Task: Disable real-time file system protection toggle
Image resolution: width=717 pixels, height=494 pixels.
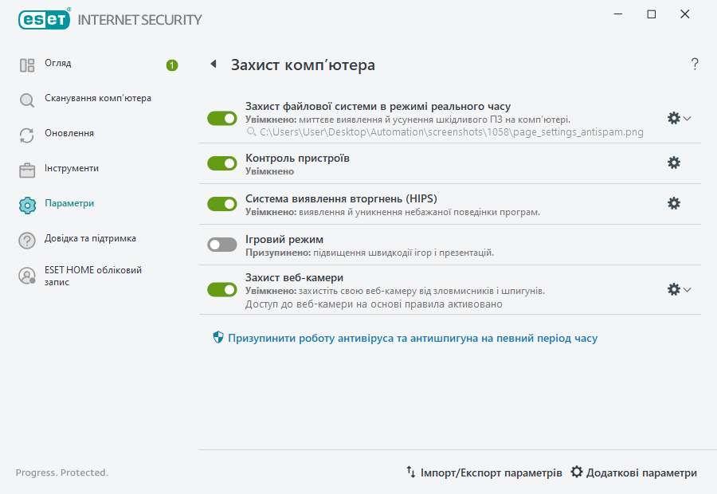Action: 222,118
